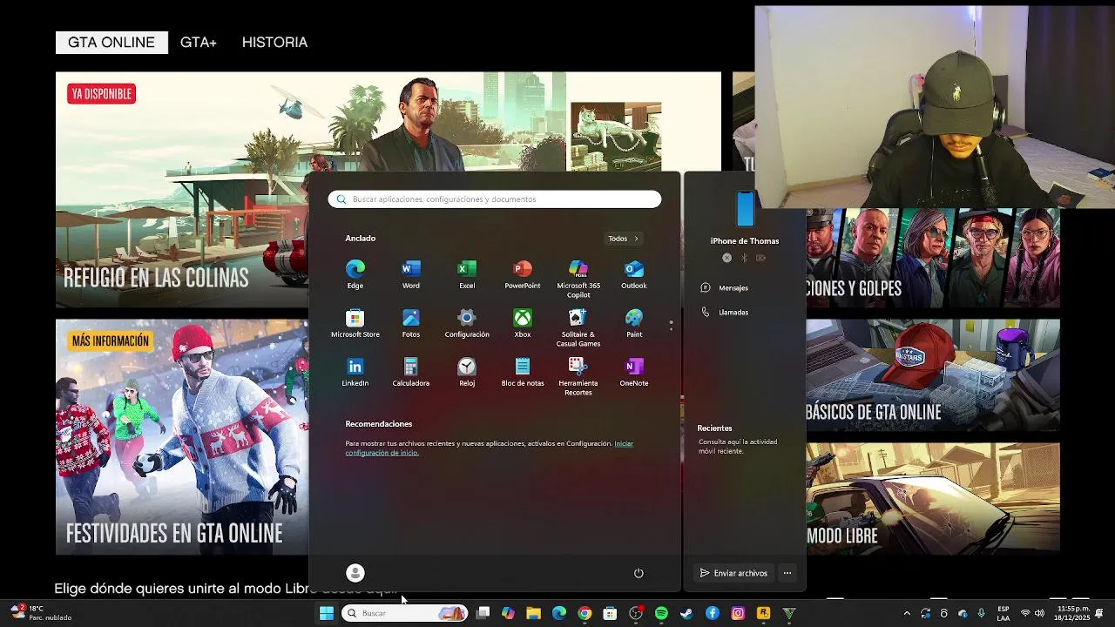Open Edge from pinned apps

[x=355, y=274]
